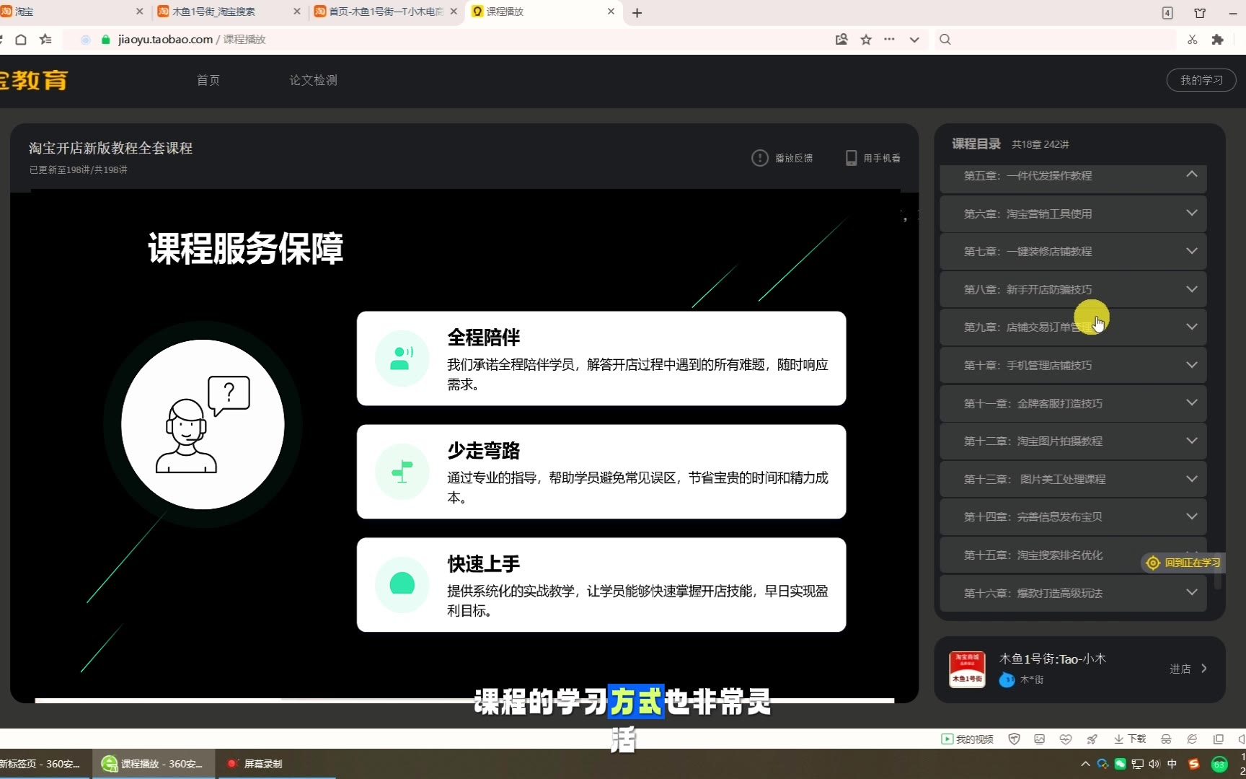Click the rocket speed-up icon in status bar
Viewport: 1246px width, 779px height.
(1092, 739)
